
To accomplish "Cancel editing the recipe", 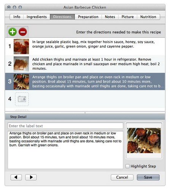I will tap(122, 177).
